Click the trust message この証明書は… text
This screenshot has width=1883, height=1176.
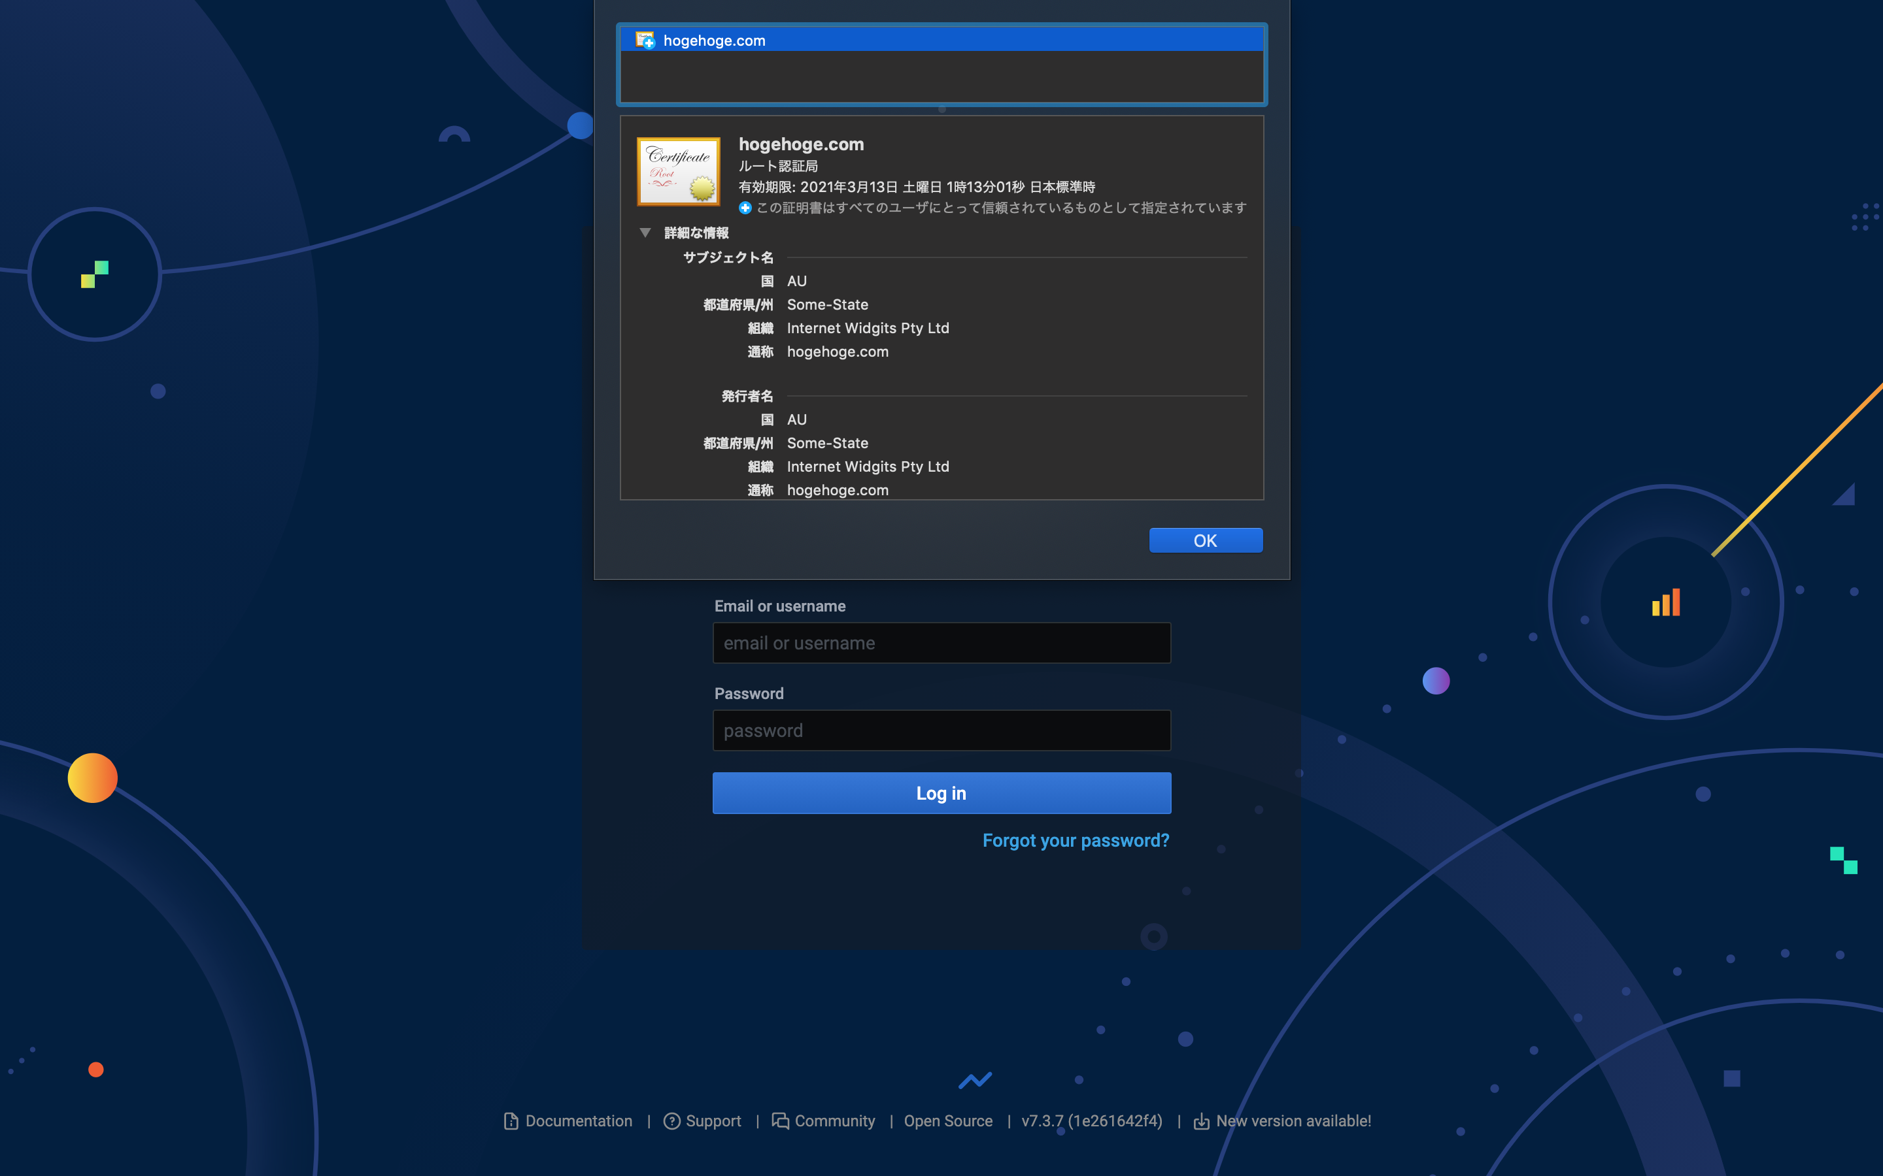(x=1002, y=208)
